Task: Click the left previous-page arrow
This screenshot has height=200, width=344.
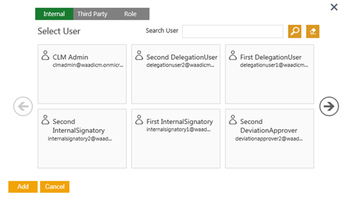Action: [x=22, y=107]
